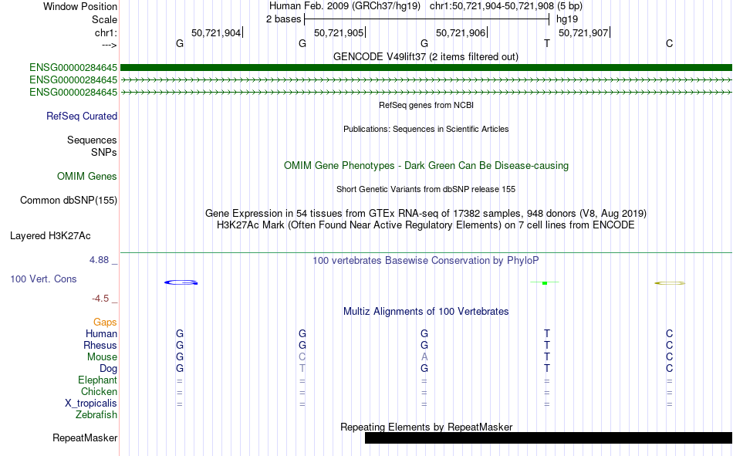This screenshot has height=456, width=733.
Task: Click the hg19 text beside the scale bar
Action: pyautogui.click(x=567, y=19)
